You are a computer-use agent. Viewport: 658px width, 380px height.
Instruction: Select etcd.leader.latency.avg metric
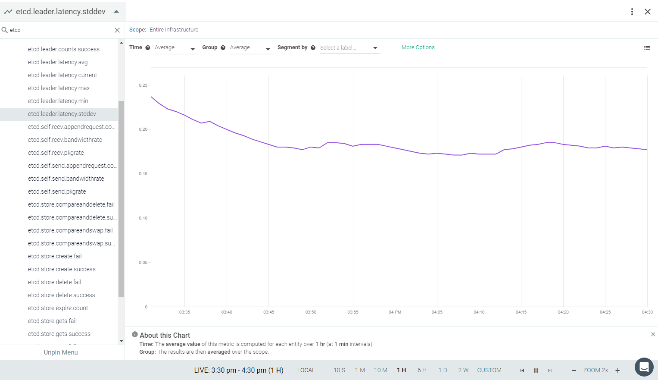click(59, 62)
